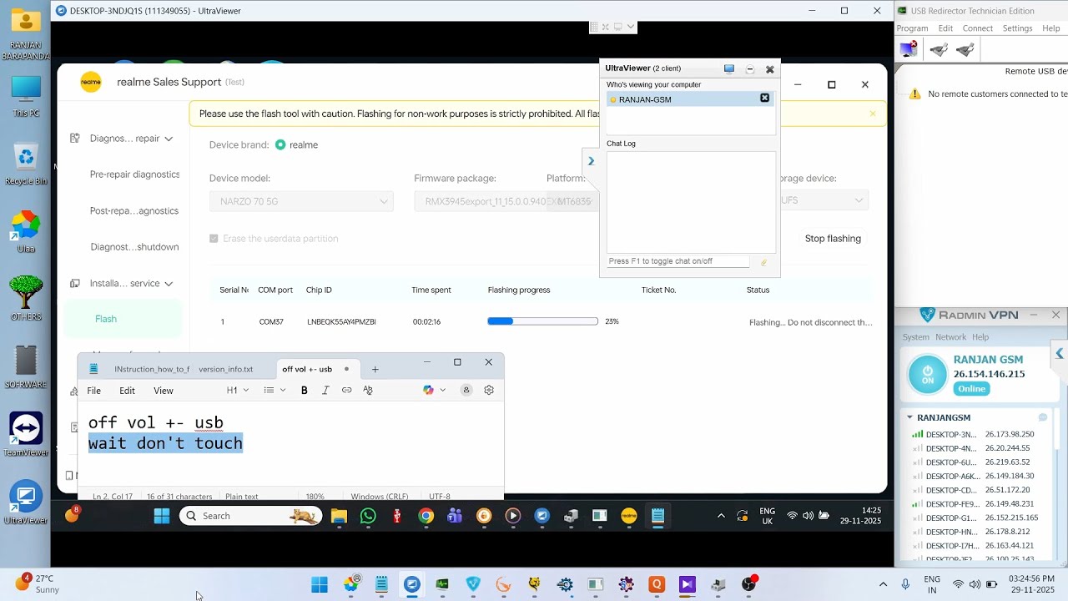The width and height of the screenshot is (1068, 601).
Task: Click the Radmin VPN power ON button
Action: 927,374
